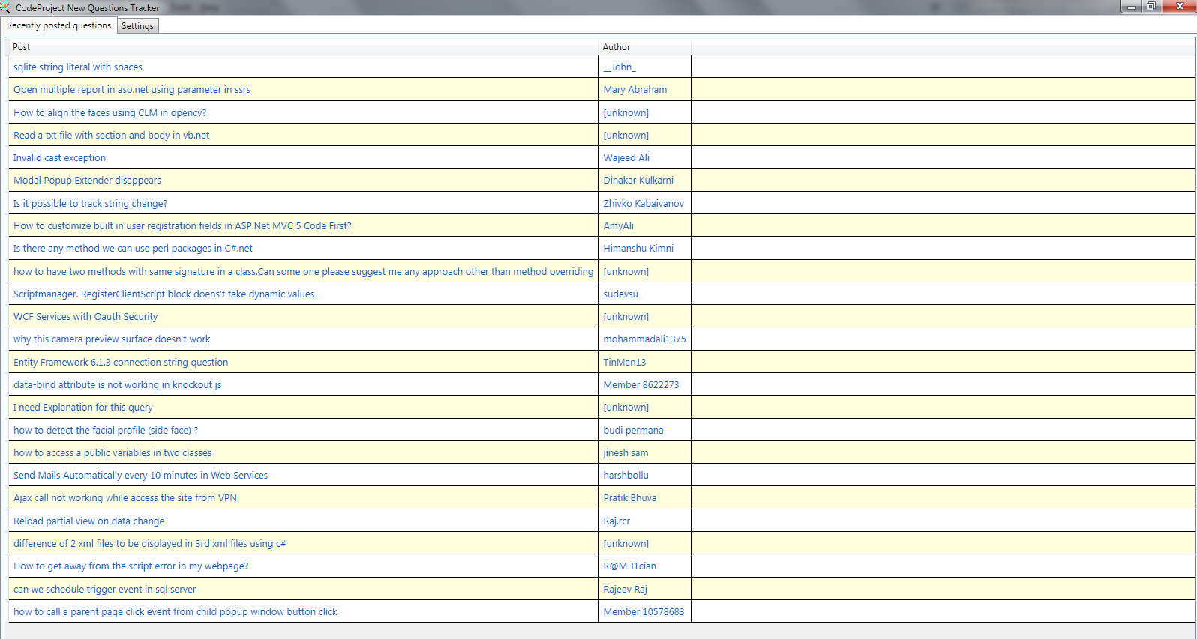This screenshot has height=639, width=1197.
Task: View author jinesh sam
Action: pos(626,453)
